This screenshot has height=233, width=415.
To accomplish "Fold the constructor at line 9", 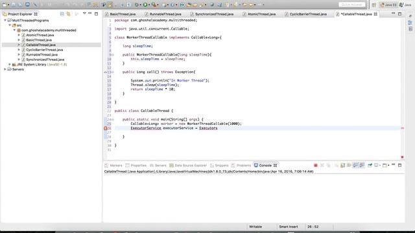I will pyautogui.click(x=113, y=54).
